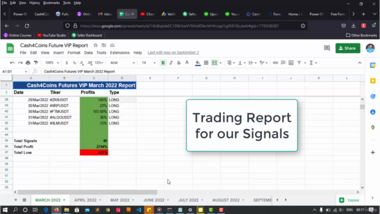This screenshot has width=380, height=214.
Task: Open vertical align dropdown
Action: (x=242, y=63)
